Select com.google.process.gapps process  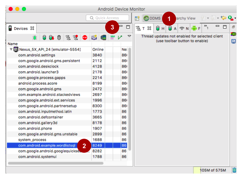(x=42, y=78)
